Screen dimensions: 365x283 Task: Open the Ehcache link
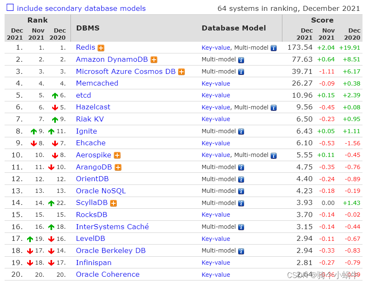(x=91, y=143)
